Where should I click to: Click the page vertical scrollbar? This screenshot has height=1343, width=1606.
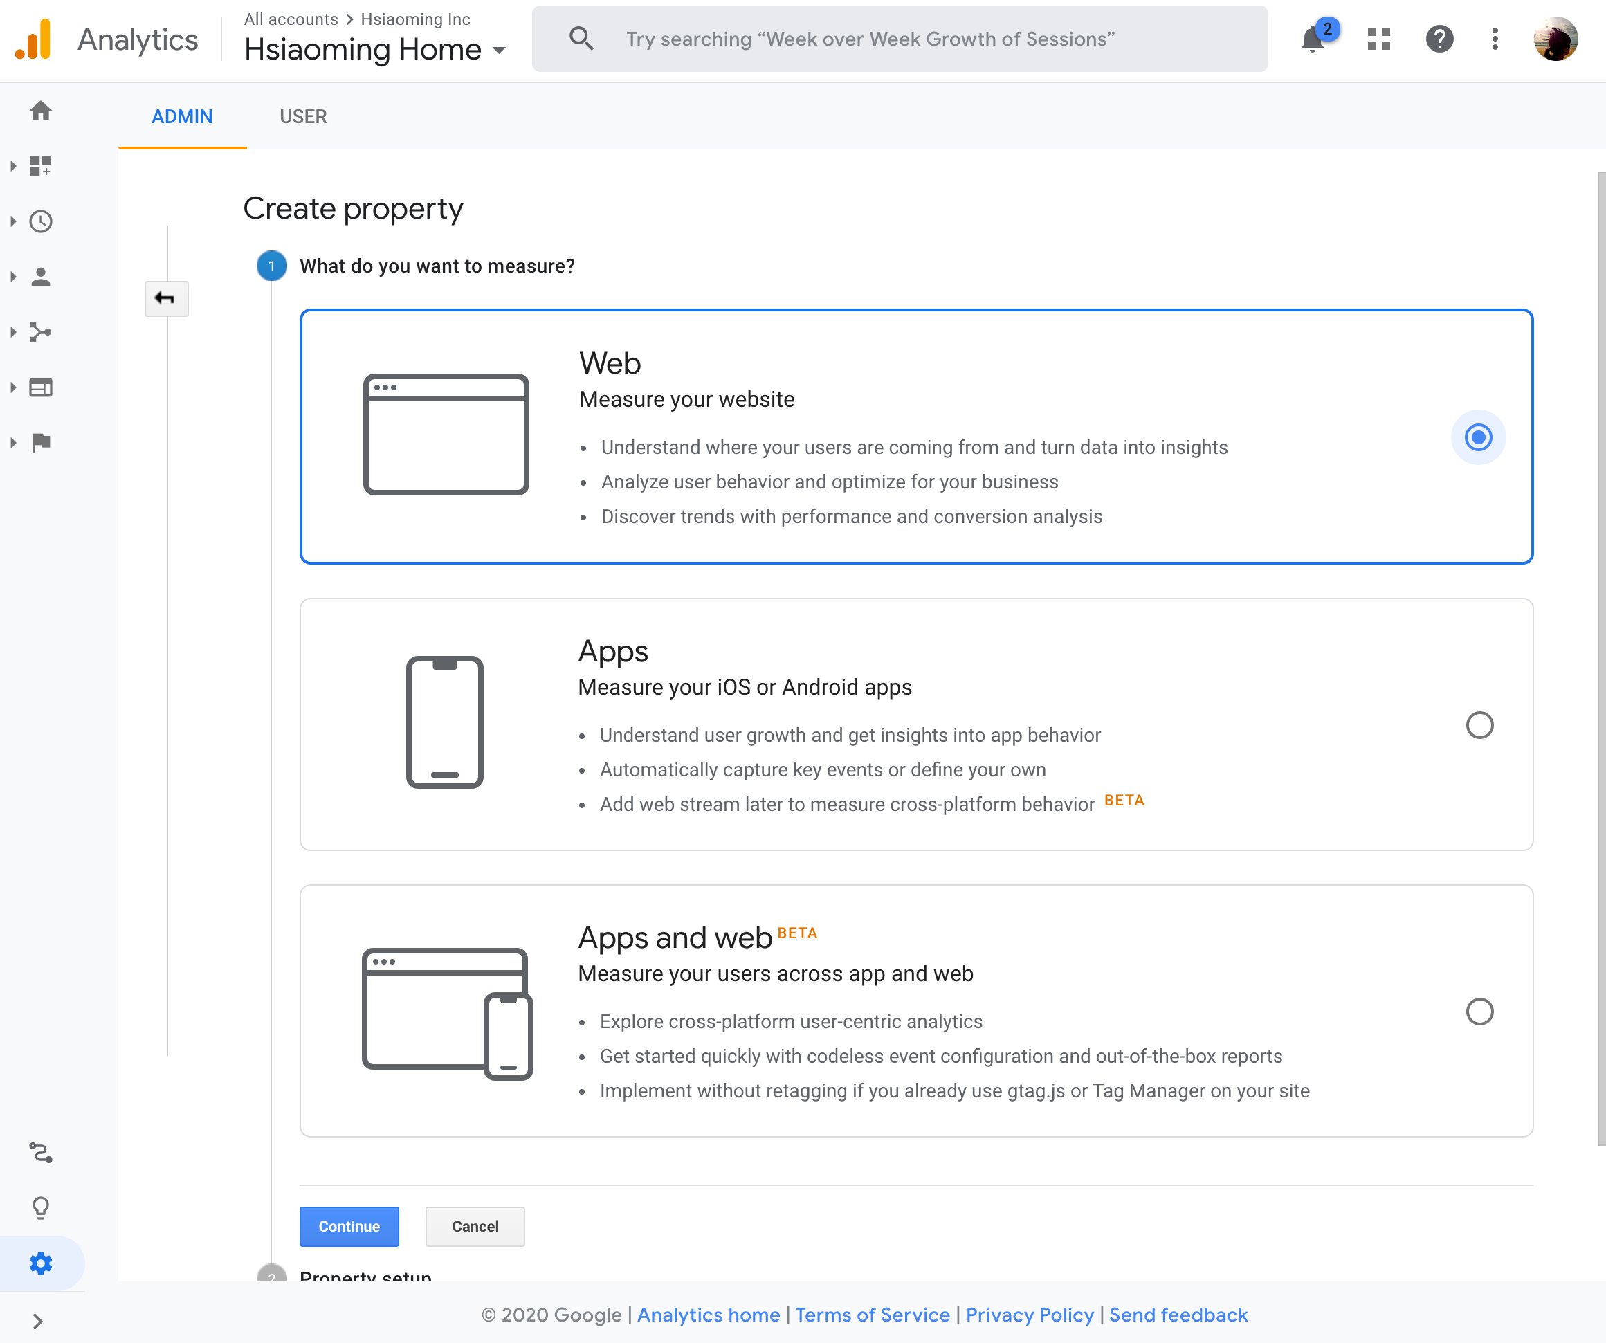1600,658
